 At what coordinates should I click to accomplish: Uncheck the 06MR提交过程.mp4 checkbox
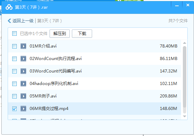[14, 109]
